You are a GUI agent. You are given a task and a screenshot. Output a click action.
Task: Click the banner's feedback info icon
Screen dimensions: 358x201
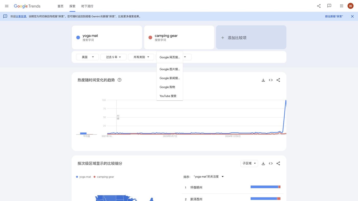click(5, 16)
